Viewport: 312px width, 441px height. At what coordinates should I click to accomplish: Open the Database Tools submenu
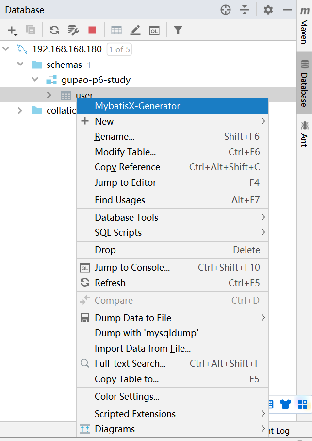click(x=126, y=217)
